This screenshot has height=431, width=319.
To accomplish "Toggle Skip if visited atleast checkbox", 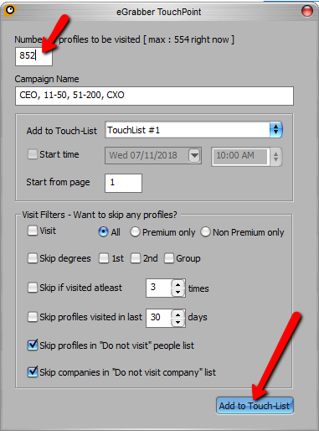I will pos(33,288).
